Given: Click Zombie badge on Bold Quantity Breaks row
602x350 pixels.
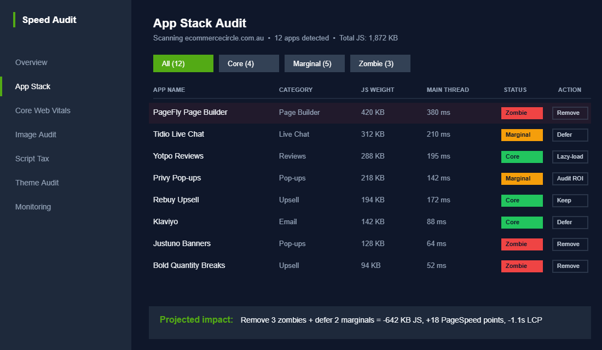Looking at the screenshot, I should (522, 266).
